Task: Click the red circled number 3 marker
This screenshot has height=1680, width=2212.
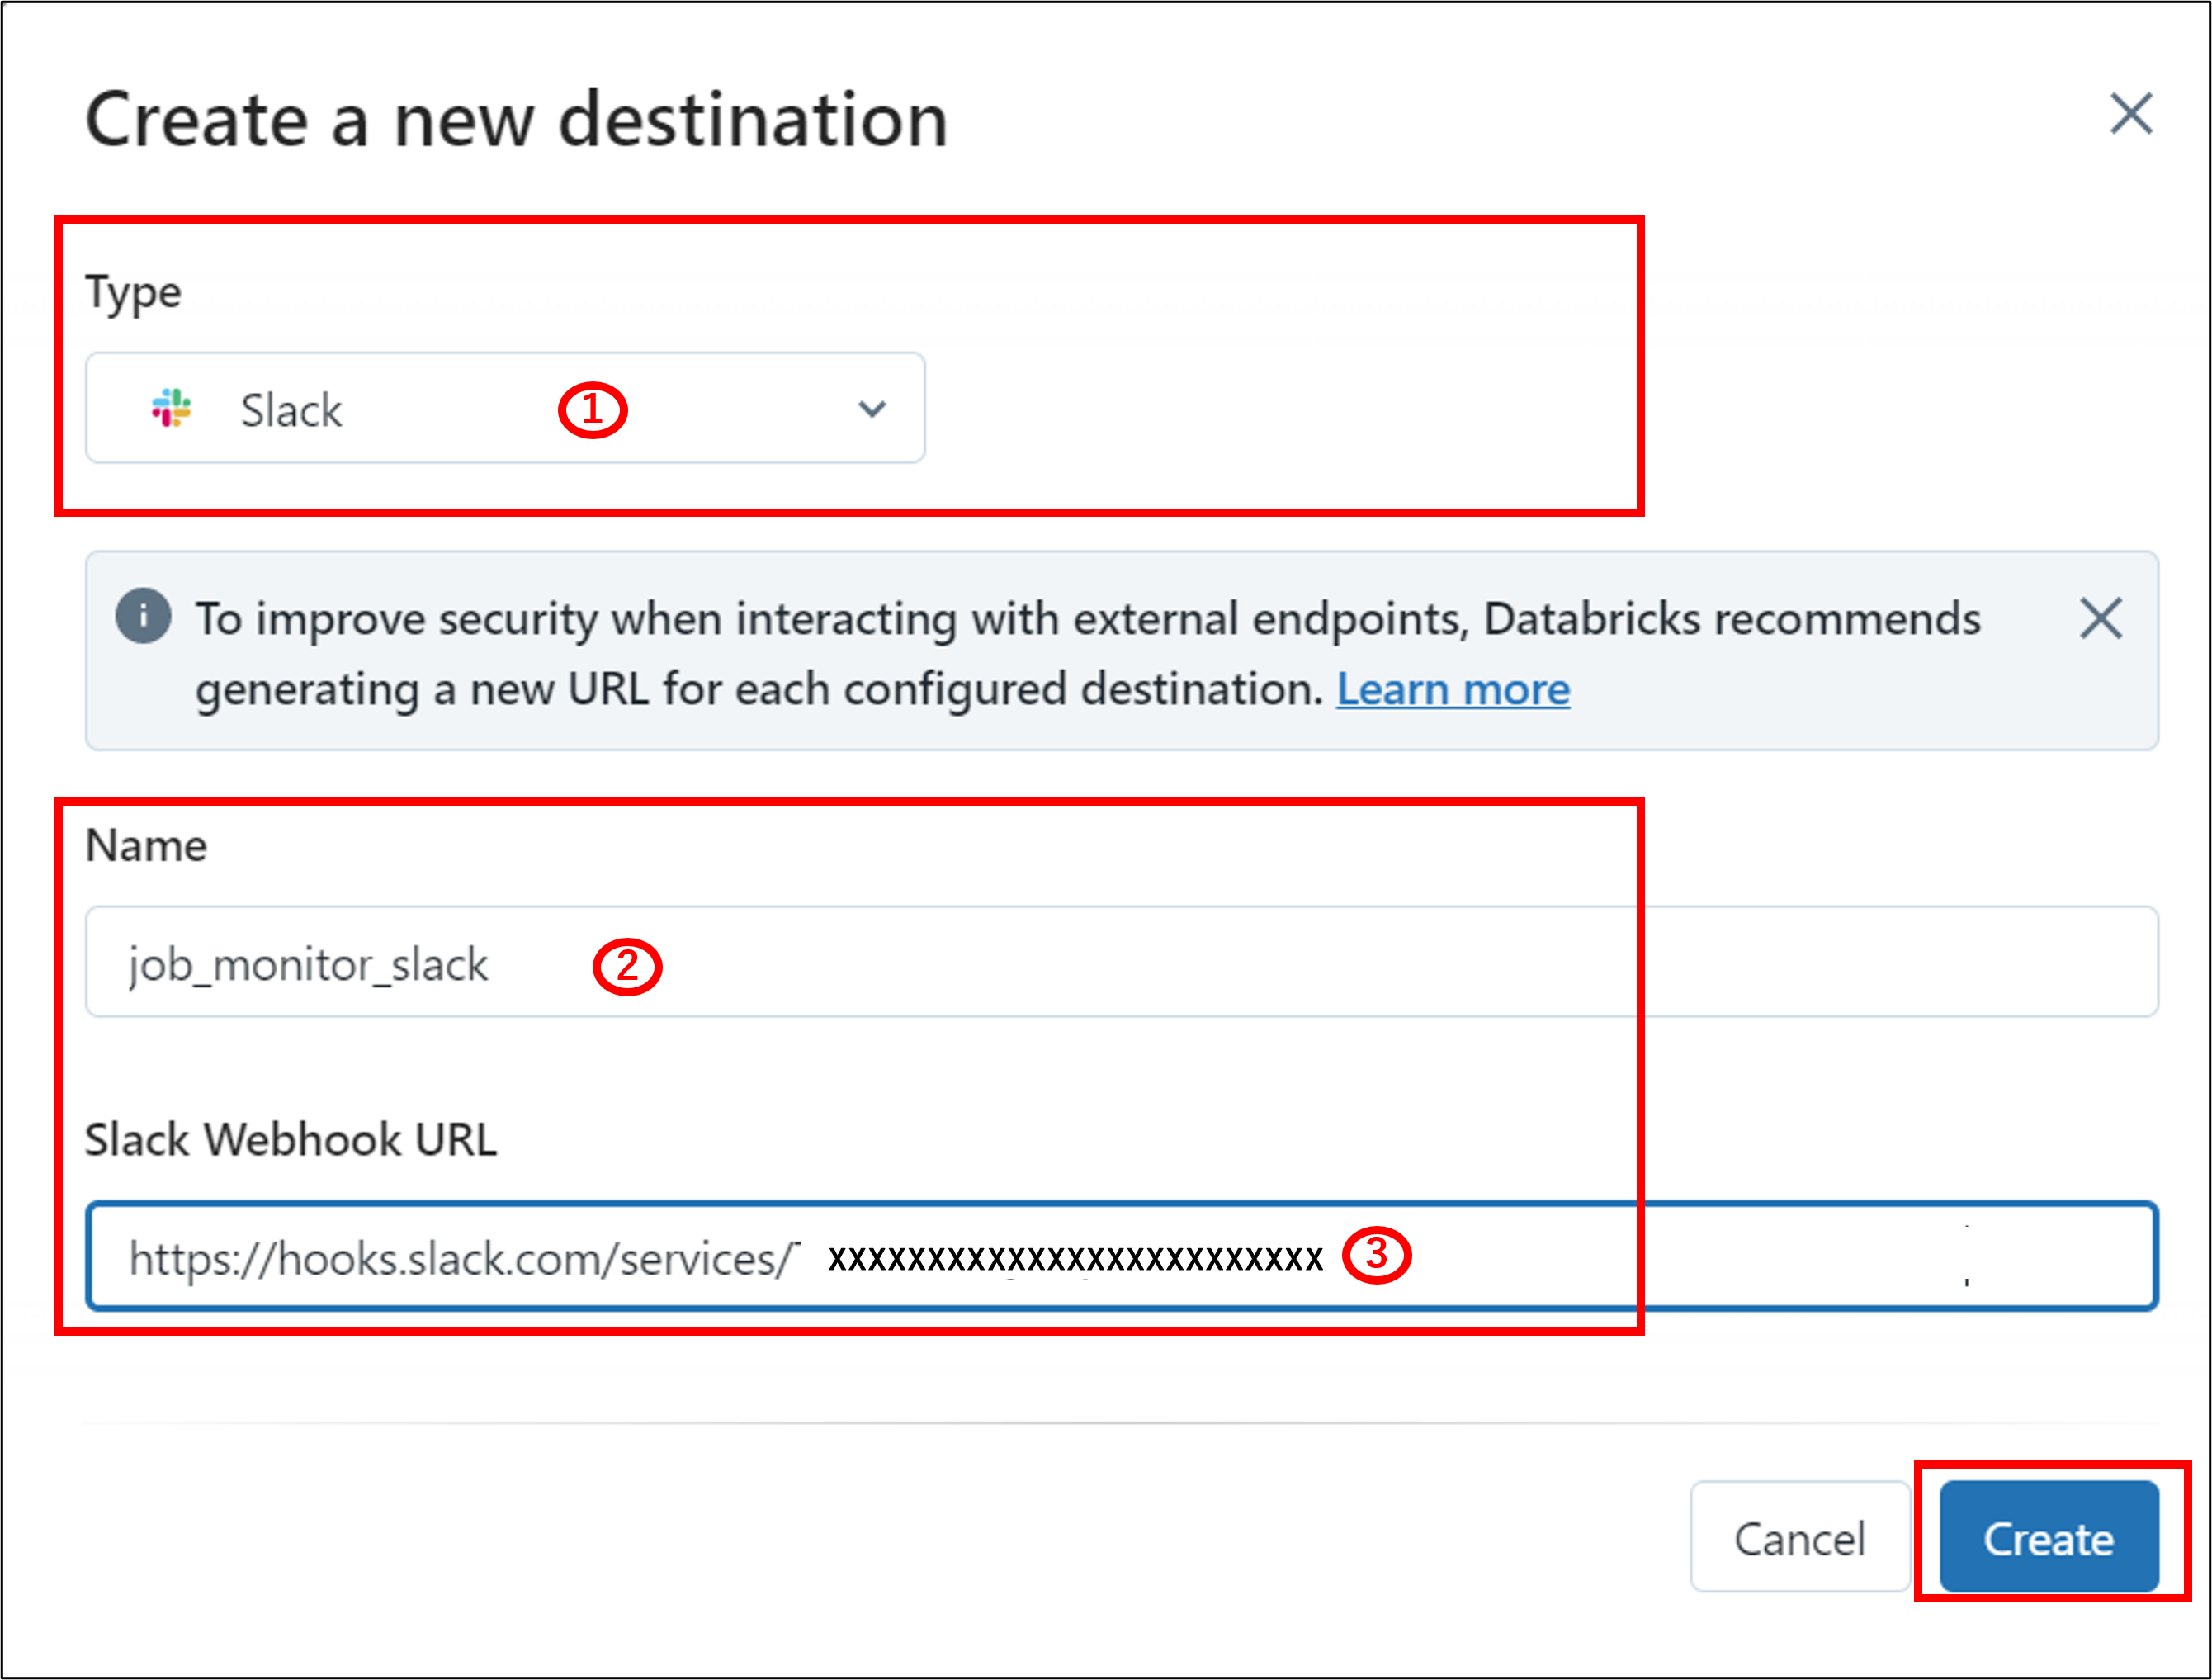Action: point(1376,1255)
